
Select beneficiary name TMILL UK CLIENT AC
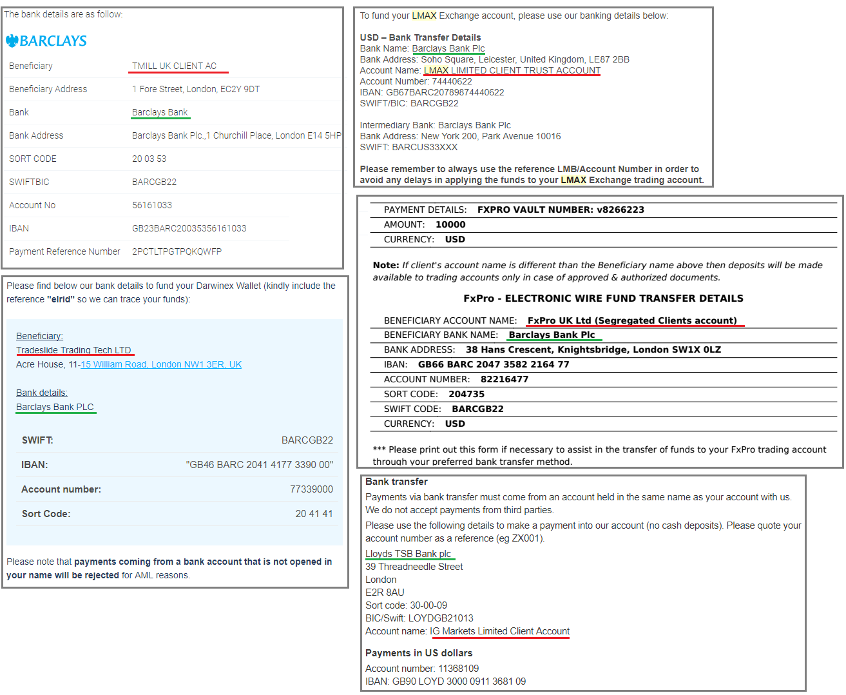click(174, 66)
